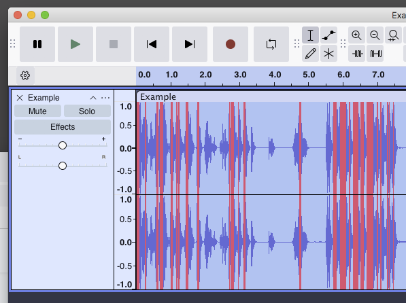
Task: Click the Example clip title bar
Action: point(271,96)
